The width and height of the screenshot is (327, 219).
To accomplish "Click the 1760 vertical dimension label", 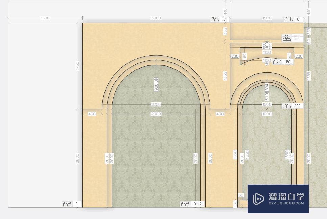I will click(77, 66).
